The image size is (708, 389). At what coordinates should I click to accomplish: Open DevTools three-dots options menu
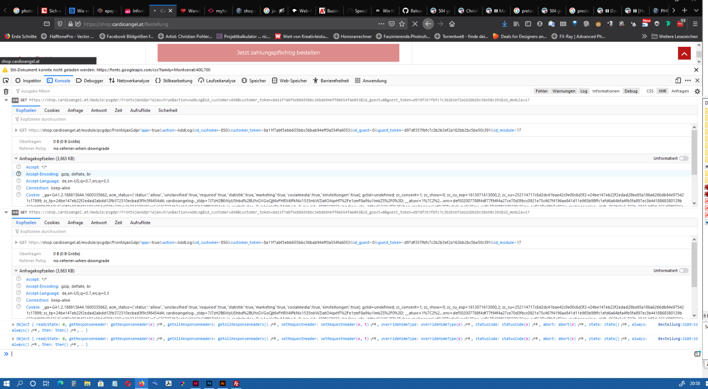(688, 80)
